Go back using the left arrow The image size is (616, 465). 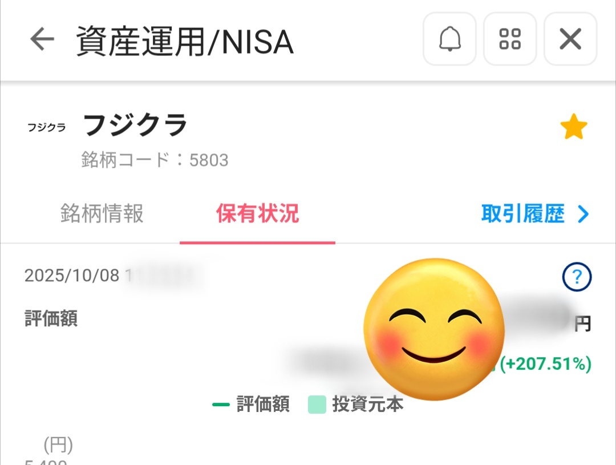(x=42, y=39)
